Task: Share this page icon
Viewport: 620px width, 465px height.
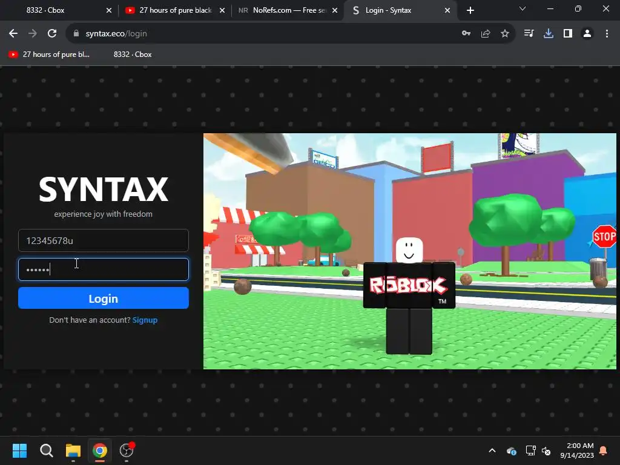Action: pyautogui.click(x=486, y=34)
